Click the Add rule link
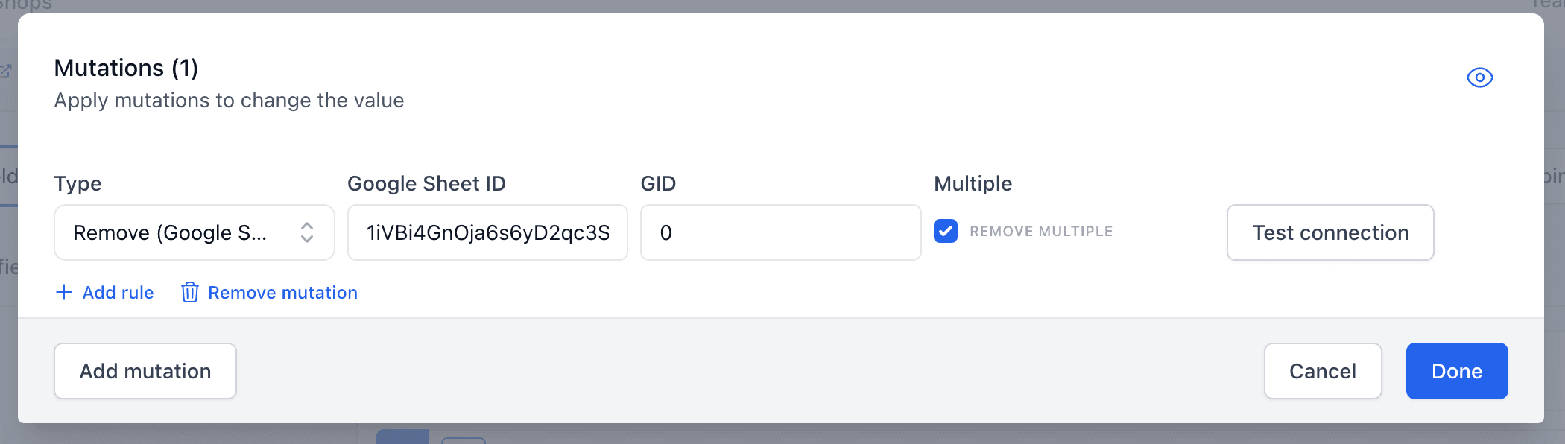Viewport: 1565px width, 444px height. click(x=118, y=292)
